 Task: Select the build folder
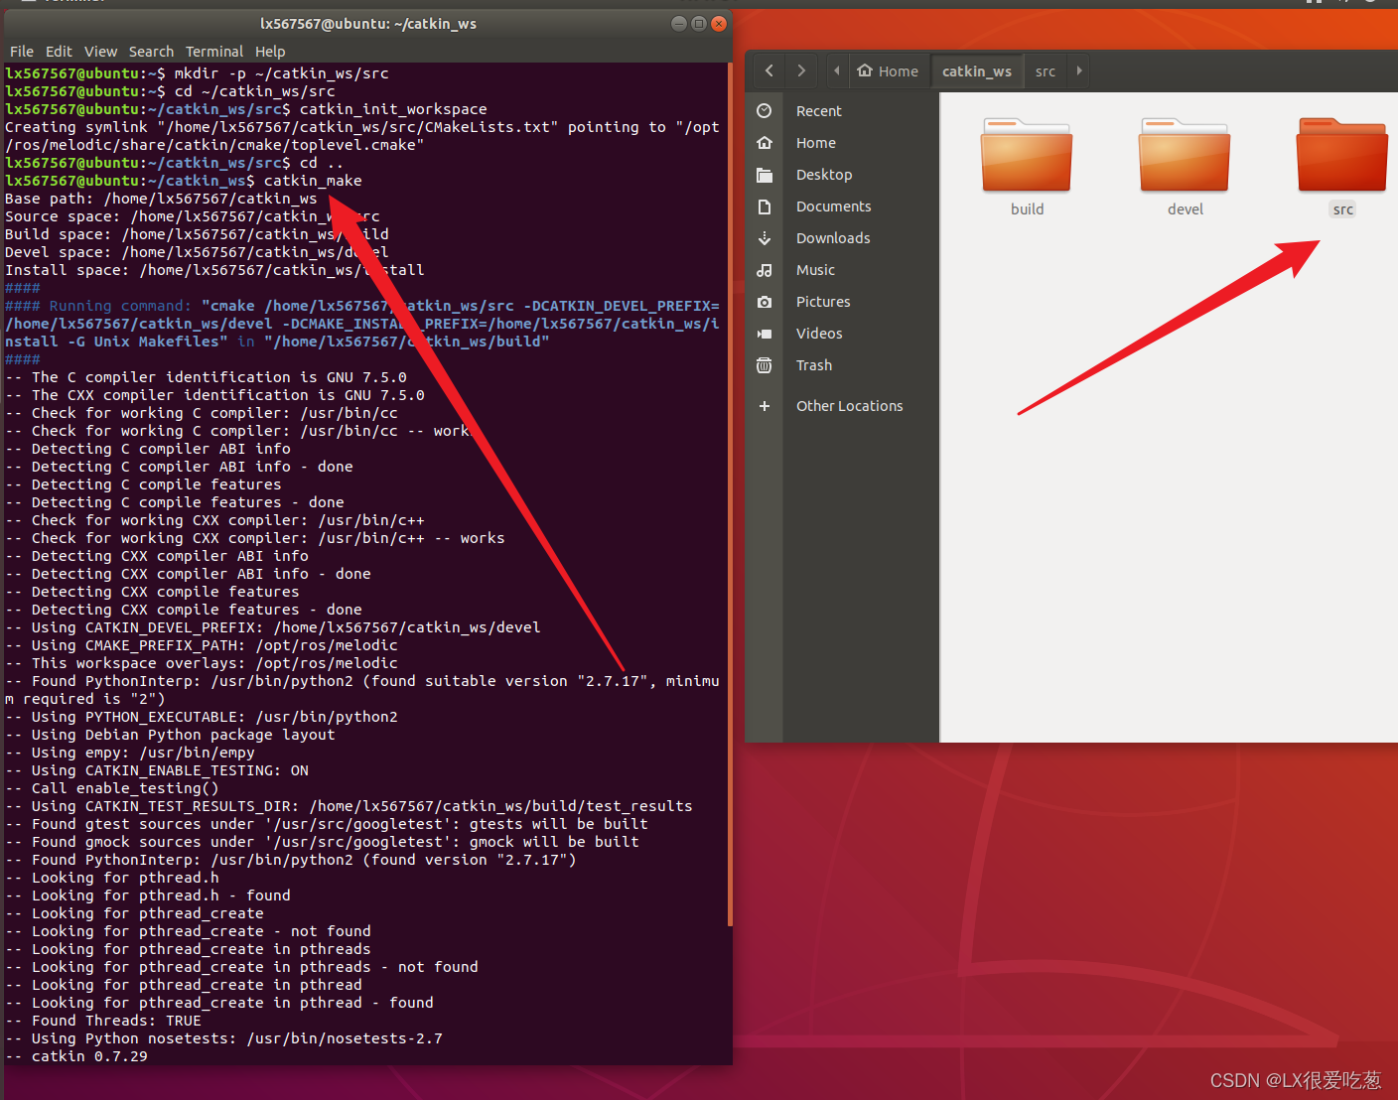1027,155
